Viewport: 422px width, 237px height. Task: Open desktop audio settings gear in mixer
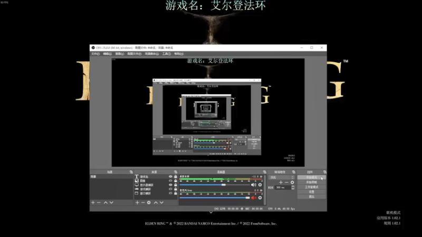click(260, 185)
